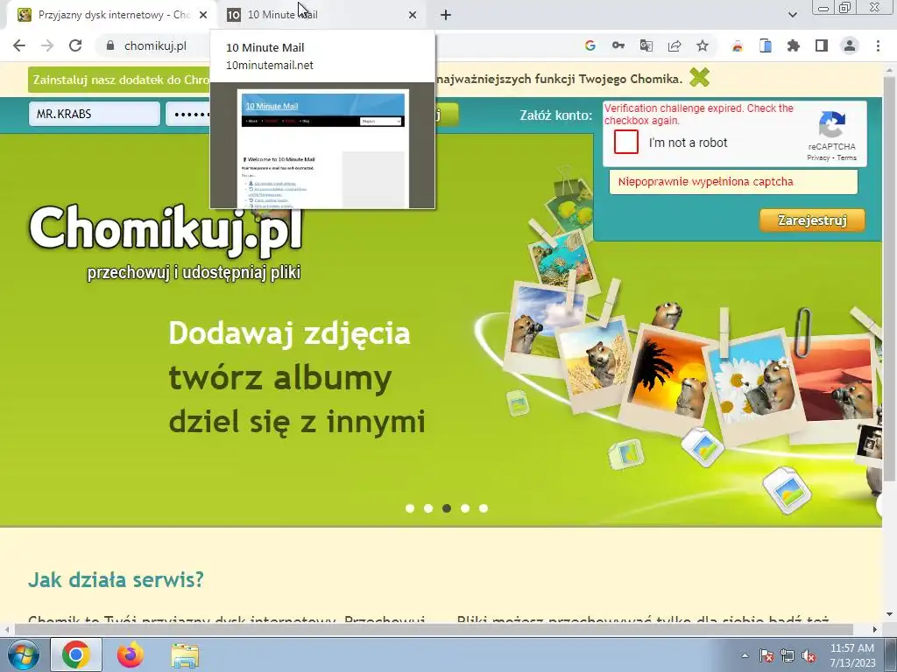Open reCAPTCHA Privacy link
The image size is (897, 672).
pos(818,157)
